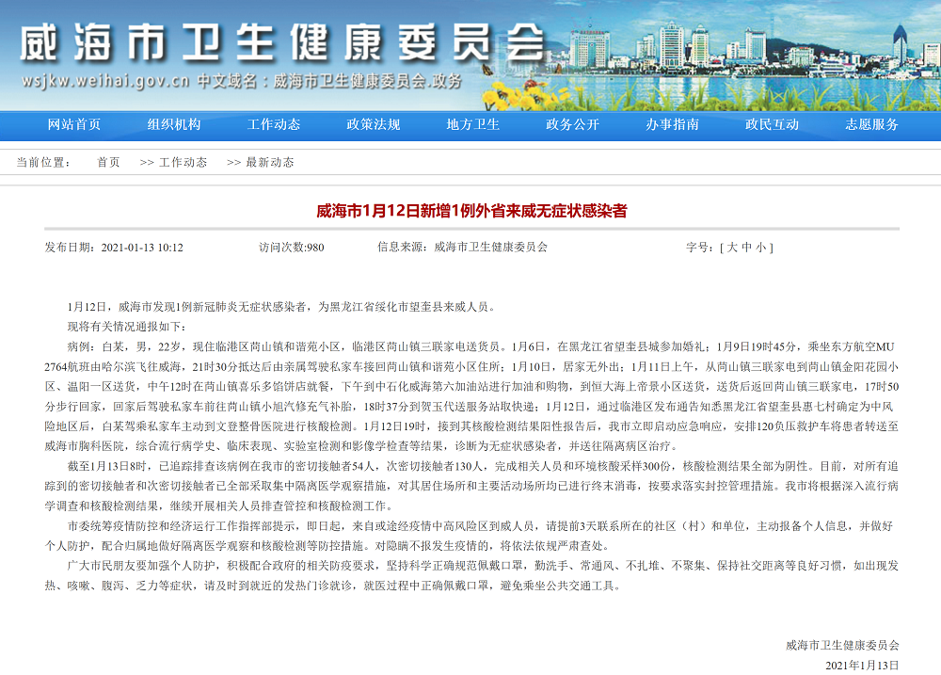Click the red article headline

tap(471, 211)
